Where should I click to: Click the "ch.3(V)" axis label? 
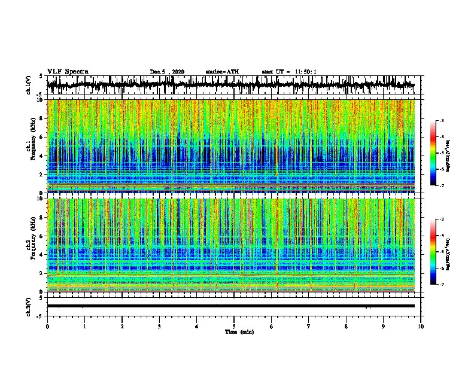(29, 307)
